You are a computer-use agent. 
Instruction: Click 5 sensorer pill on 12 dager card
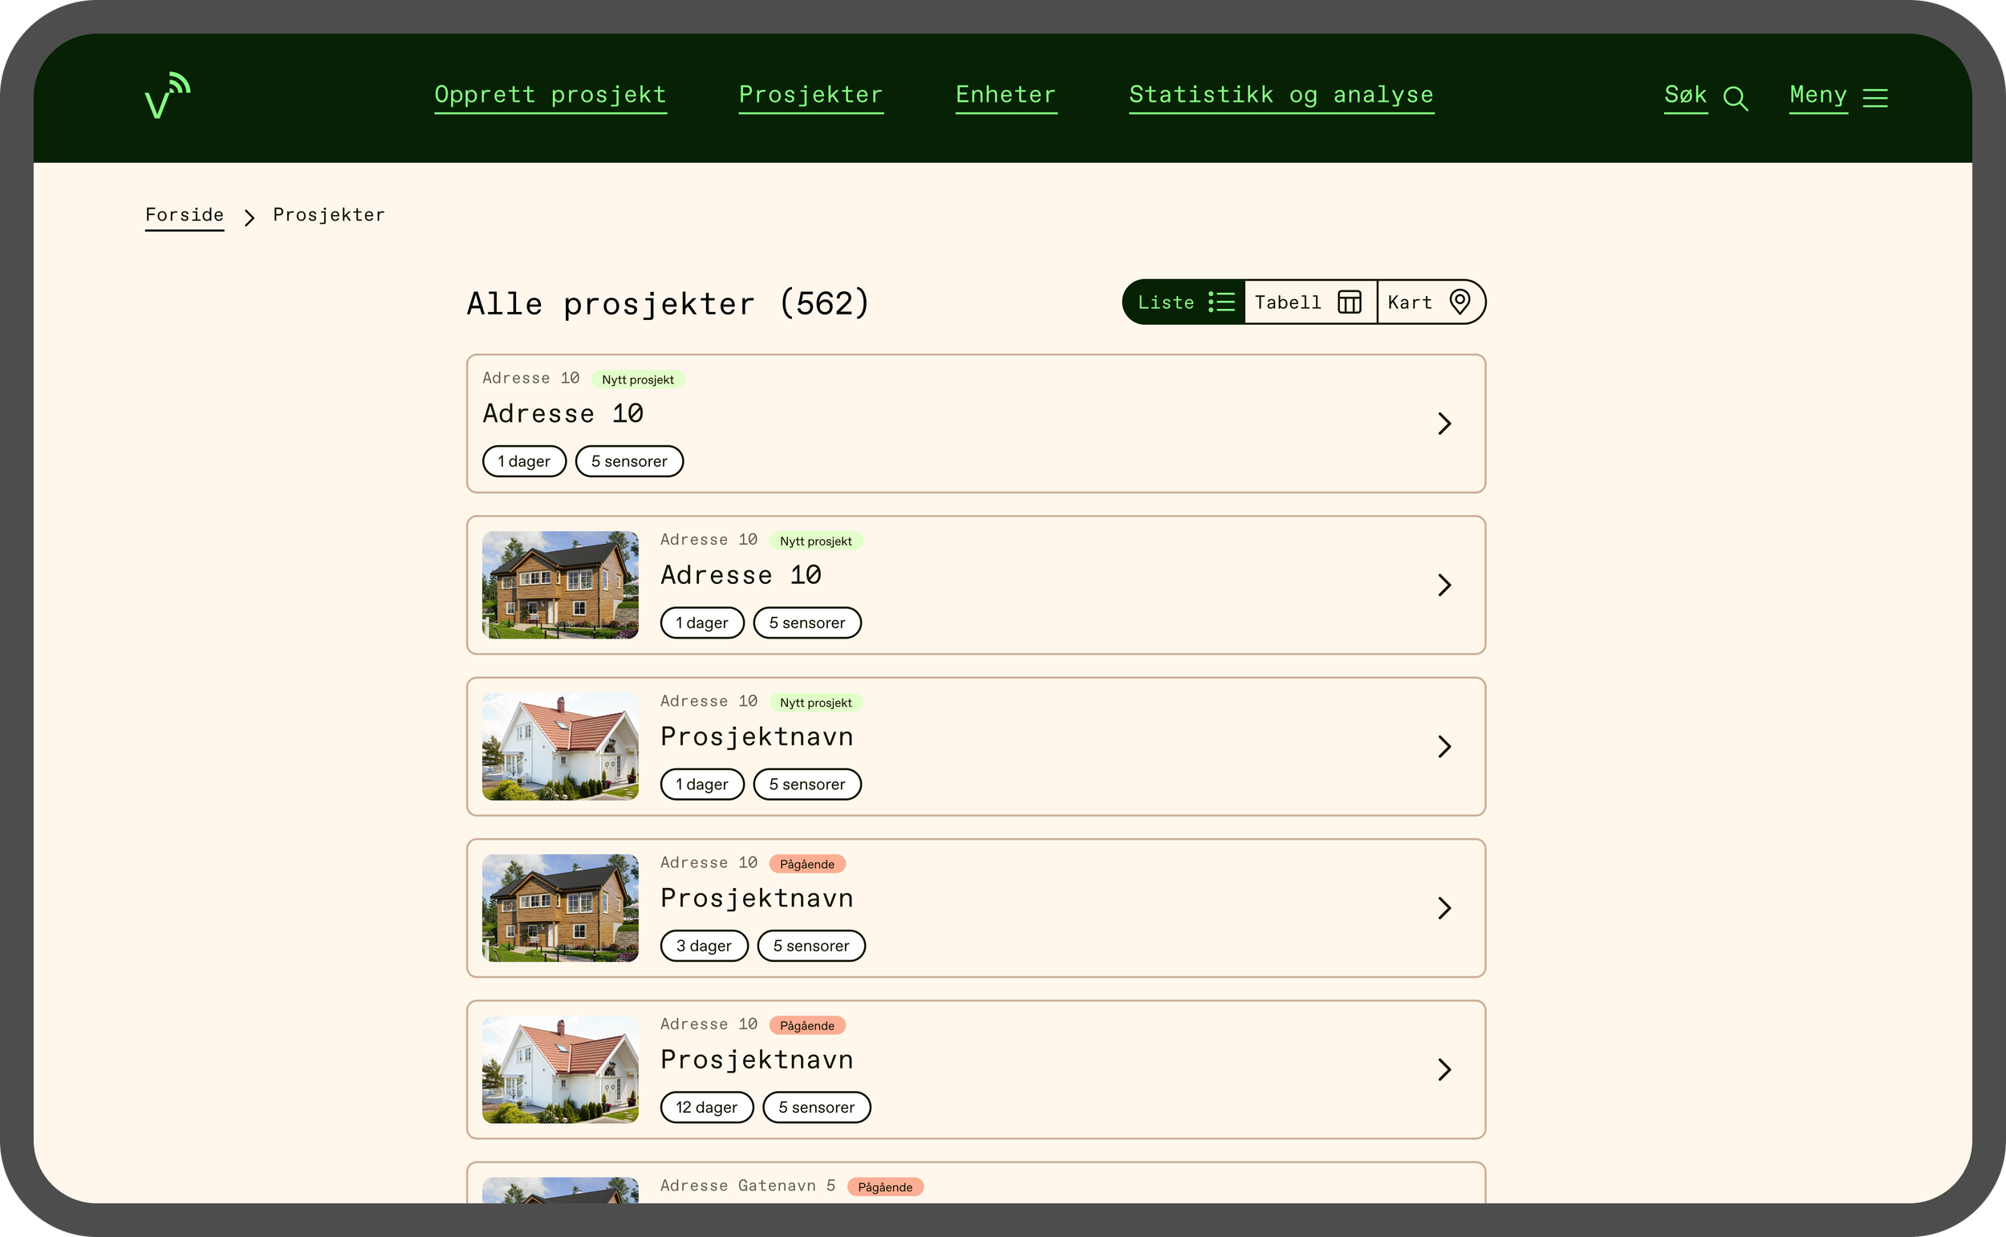817,1107
